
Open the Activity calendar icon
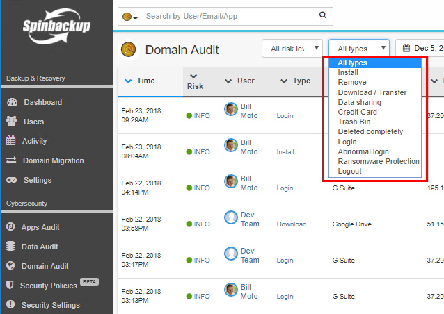[x=10, y=140]
